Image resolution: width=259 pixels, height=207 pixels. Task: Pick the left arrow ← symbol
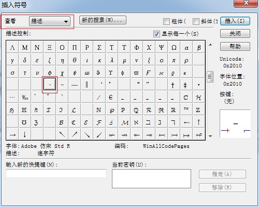(x=186, y=122)
